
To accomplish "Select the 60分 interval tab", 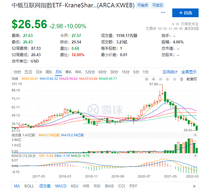I will coord(102,72).
